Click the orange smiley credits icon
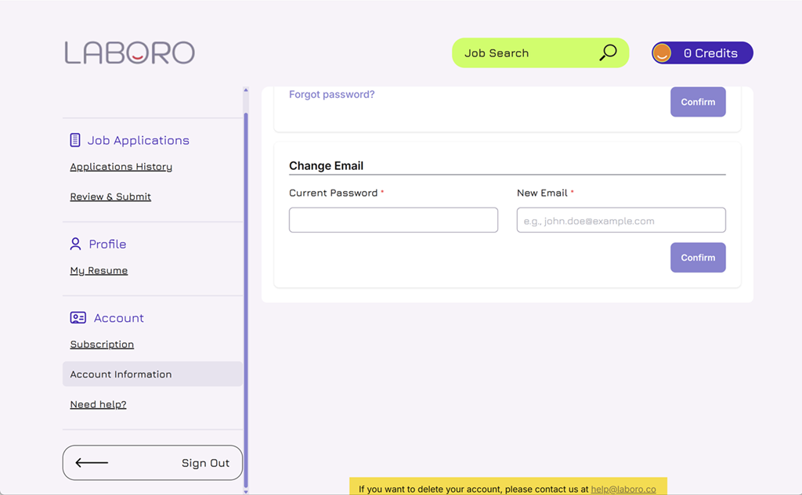Screen dimensions: 802x495 (663, 53)
